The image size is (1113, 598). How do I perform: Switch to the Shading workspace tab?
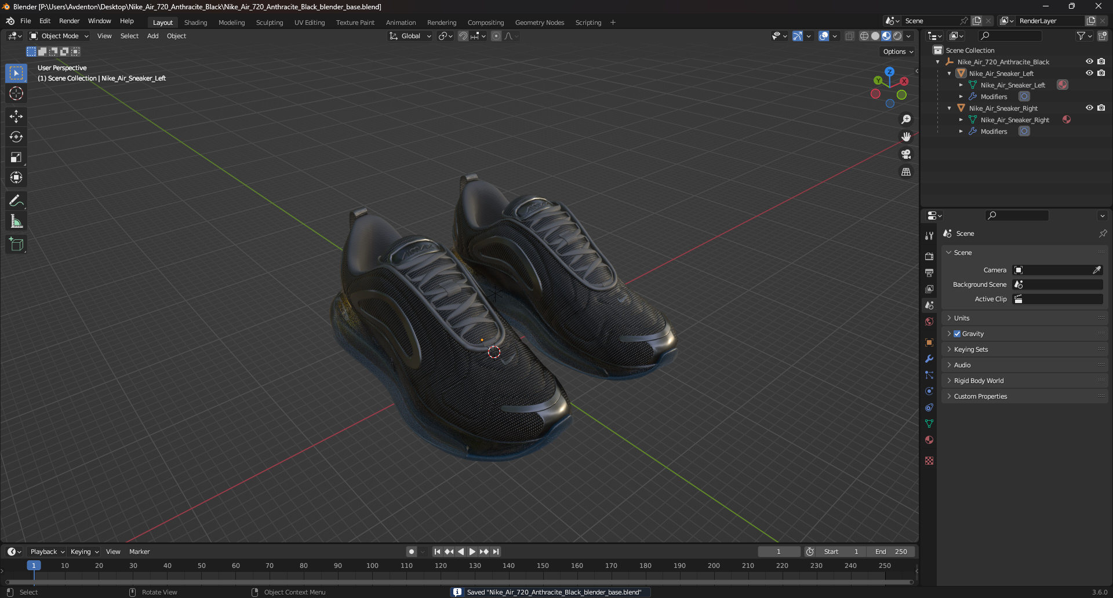[195, 23]
